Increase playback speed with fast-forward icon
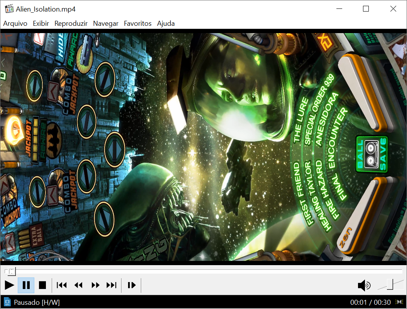This screenshot has width=407, height=309. (x=95, y=285)
